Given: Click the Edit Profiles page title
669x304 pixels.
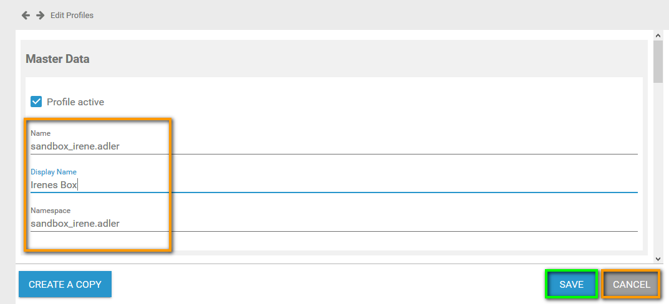Looking at the screenshot, I should pyautogui.click(x=72, y=15).
